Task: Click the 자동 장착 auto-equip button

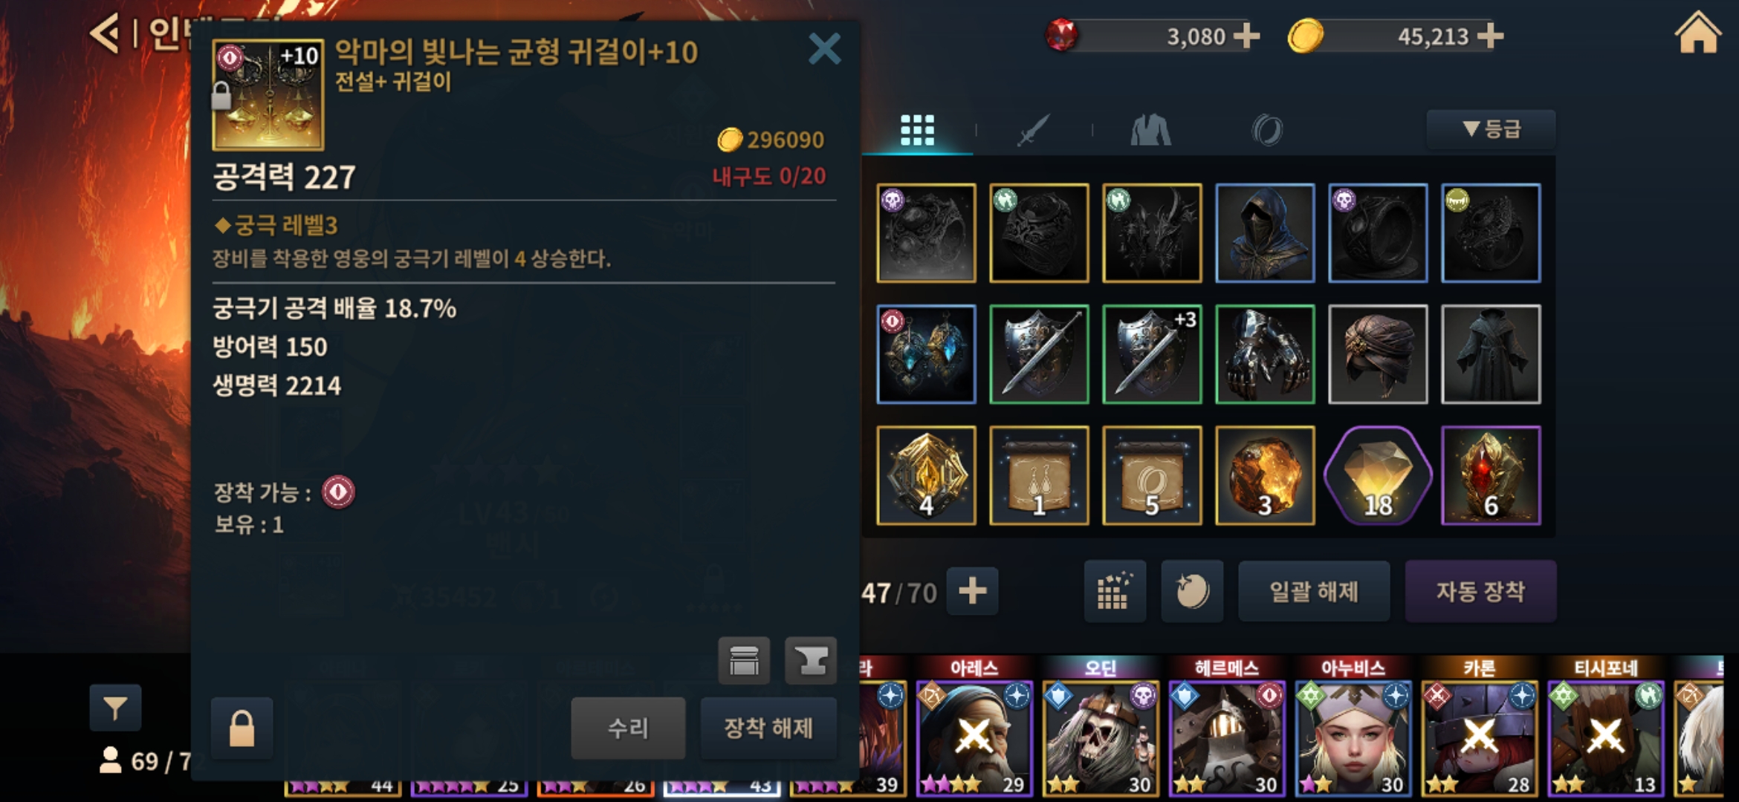Action: click(1480, 591)
